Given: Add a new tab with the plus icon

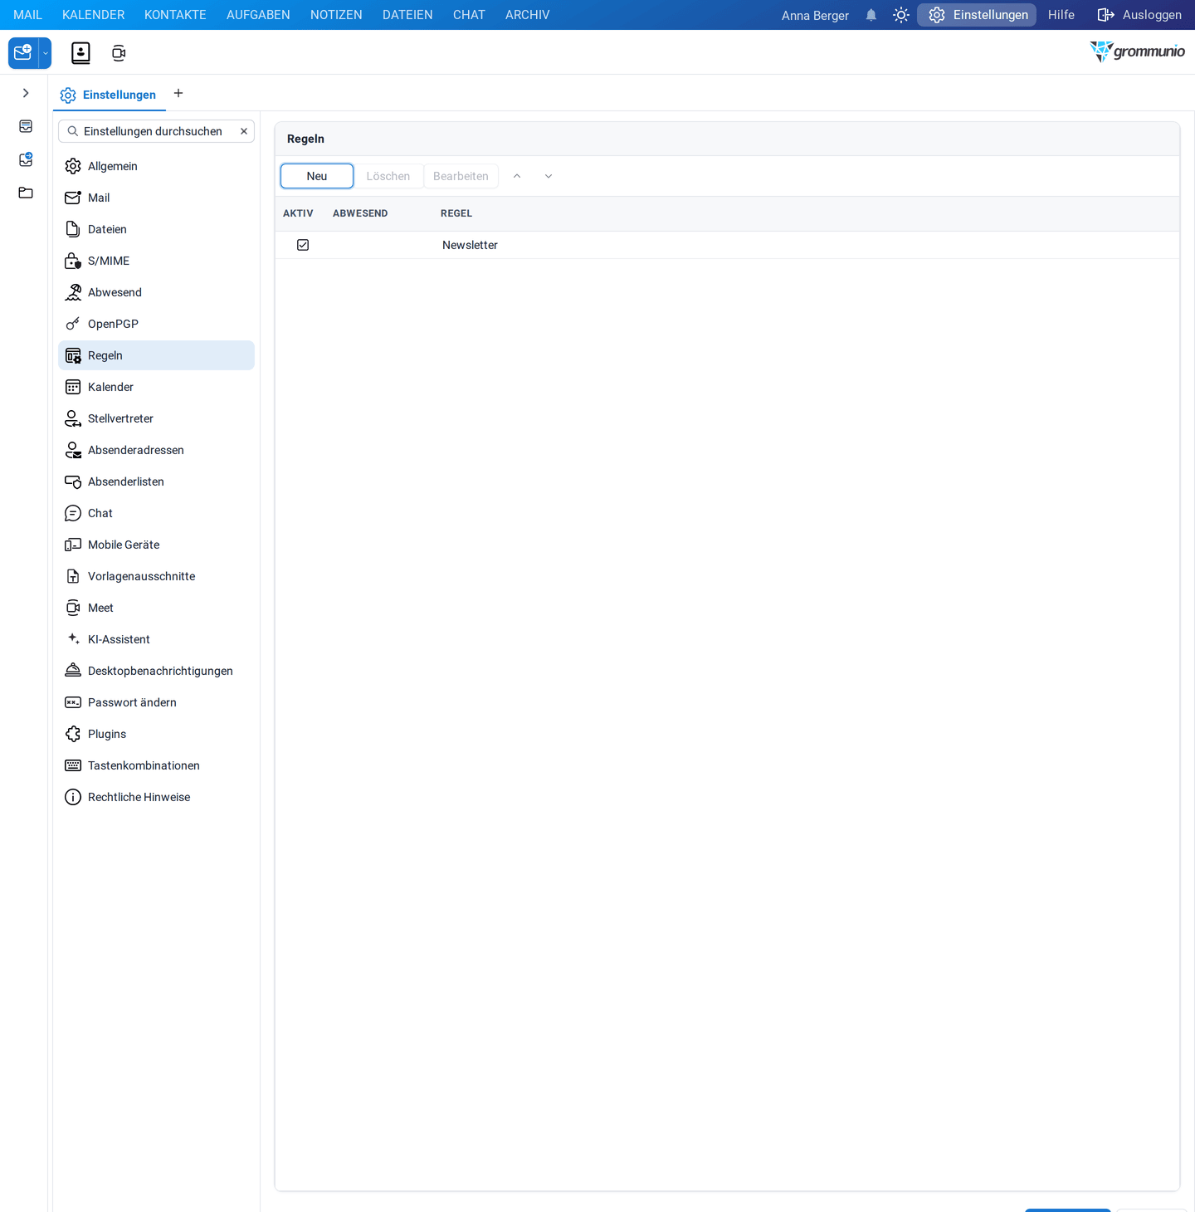Looking at the screenshot, I should click(178, 93).
